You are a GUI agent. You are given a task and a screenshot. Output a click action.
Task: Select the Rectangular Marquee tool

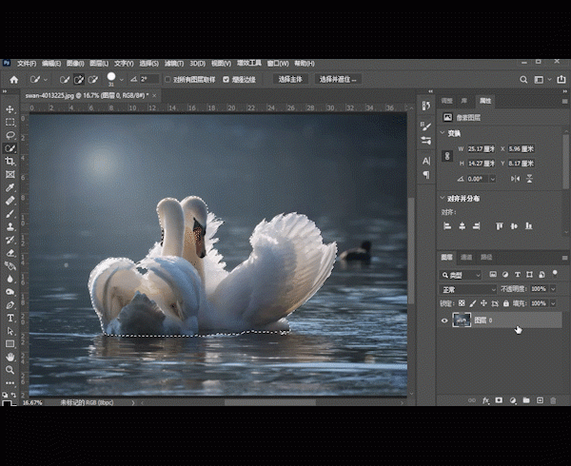coord(10,123)
